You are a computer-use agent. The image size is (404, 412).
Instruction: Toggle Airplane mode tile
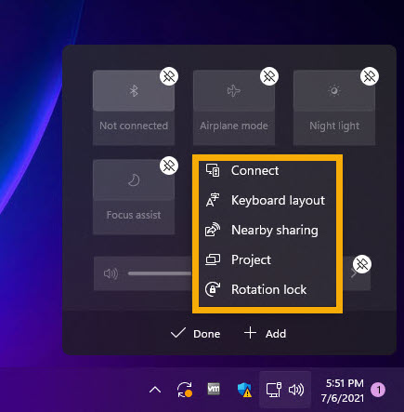pos(234,91)
